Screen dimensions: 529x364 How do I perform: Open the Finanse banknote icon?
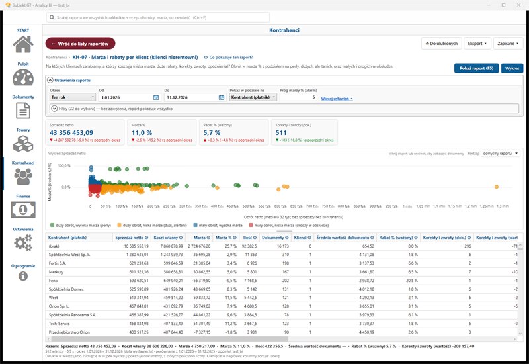coord(23,210)
